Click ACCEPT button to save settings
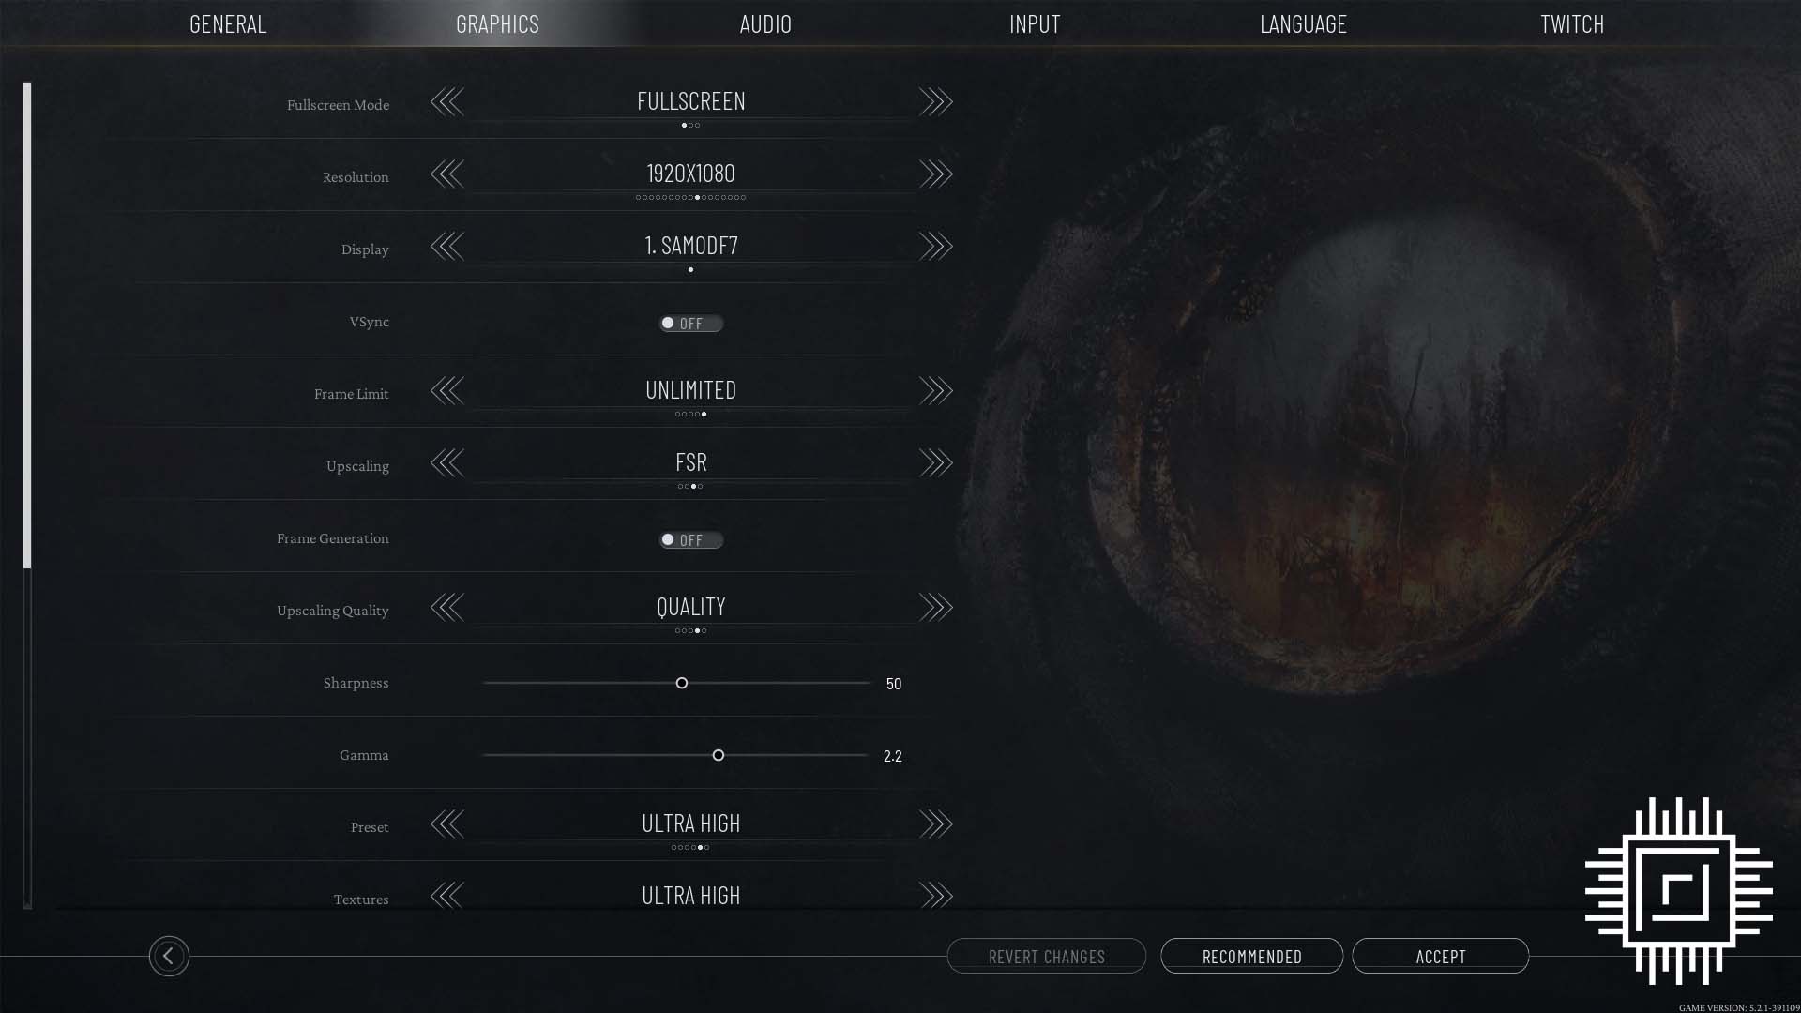This screenshot has height=1013, width=1801. [1441, 955]
